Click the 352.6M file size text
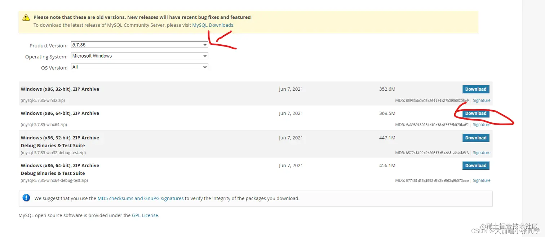The image size is (545, 237). click(x=387, y=89)
